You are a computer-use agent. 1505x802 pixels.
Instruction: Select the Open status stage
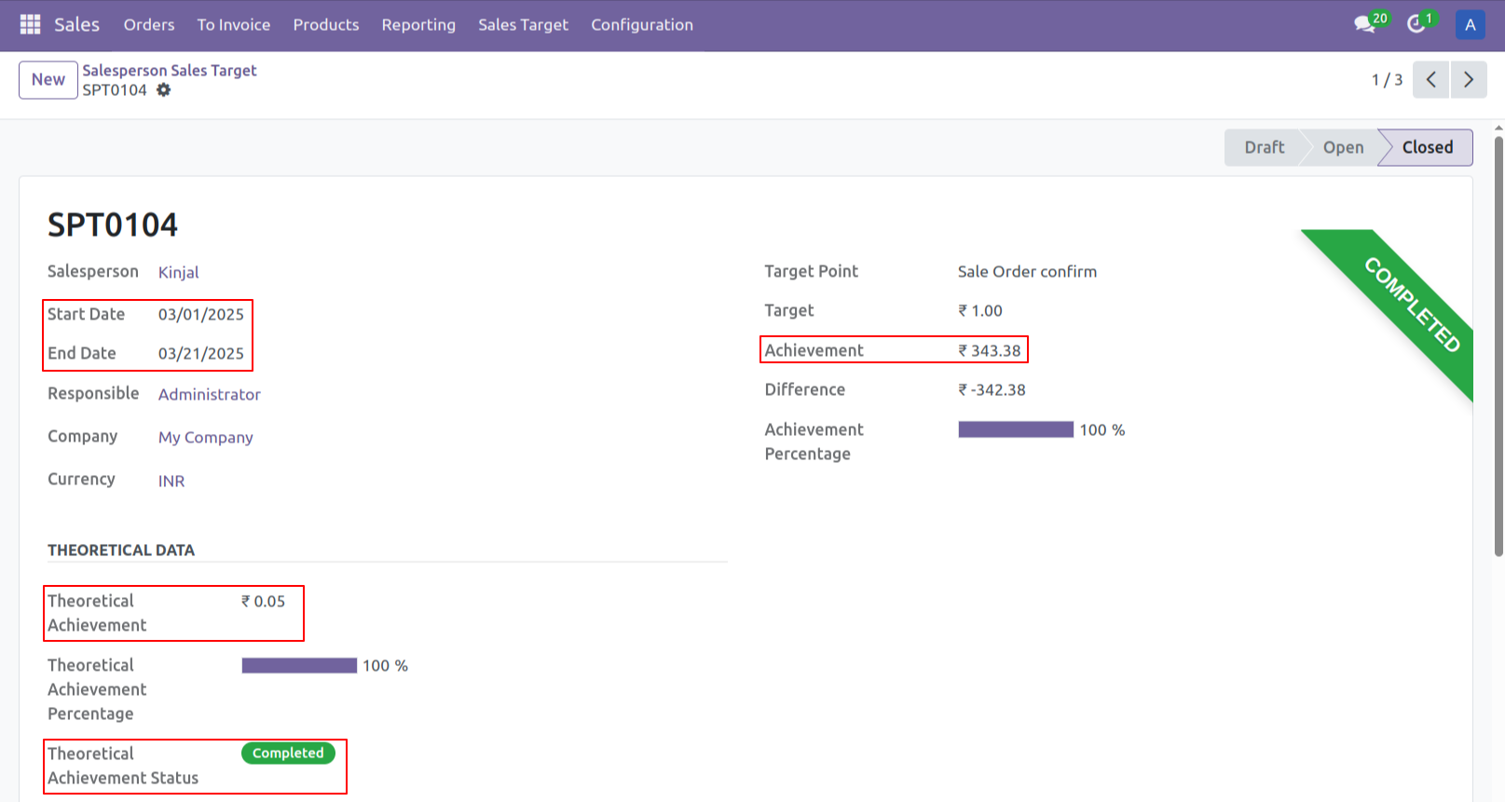[x=1343, y=147]
